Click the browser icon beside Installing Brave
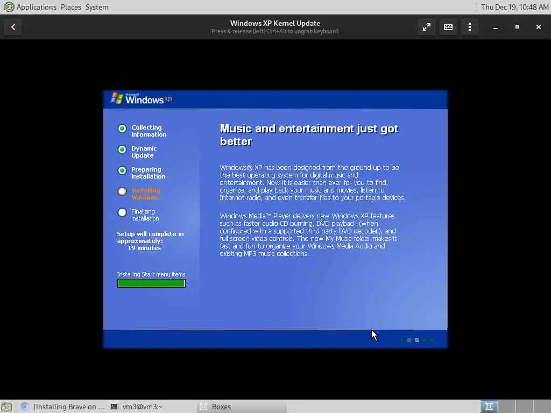Image resolution: width=551 pixels, height=413 pixels. [24, 407]
